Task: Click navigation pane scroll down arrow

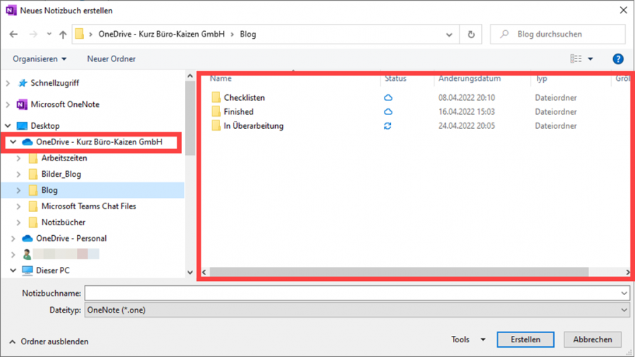Action: pyautogui.click(x=190, y=273)
